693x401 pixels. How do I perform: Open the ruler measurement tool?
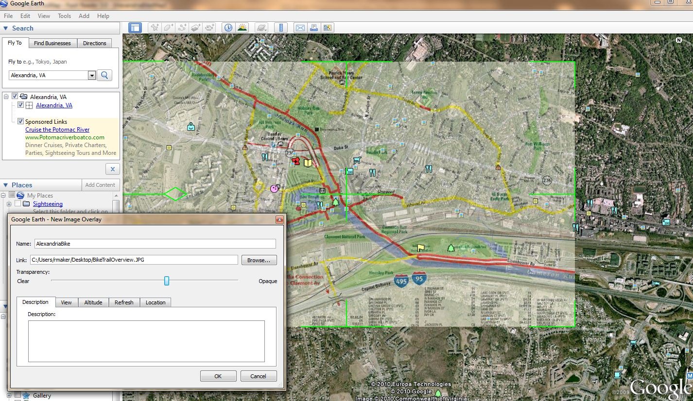[x=281, y=28]
